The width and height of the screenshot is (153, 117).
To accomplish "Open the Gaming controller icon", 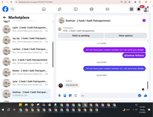I will click(107, 9).
